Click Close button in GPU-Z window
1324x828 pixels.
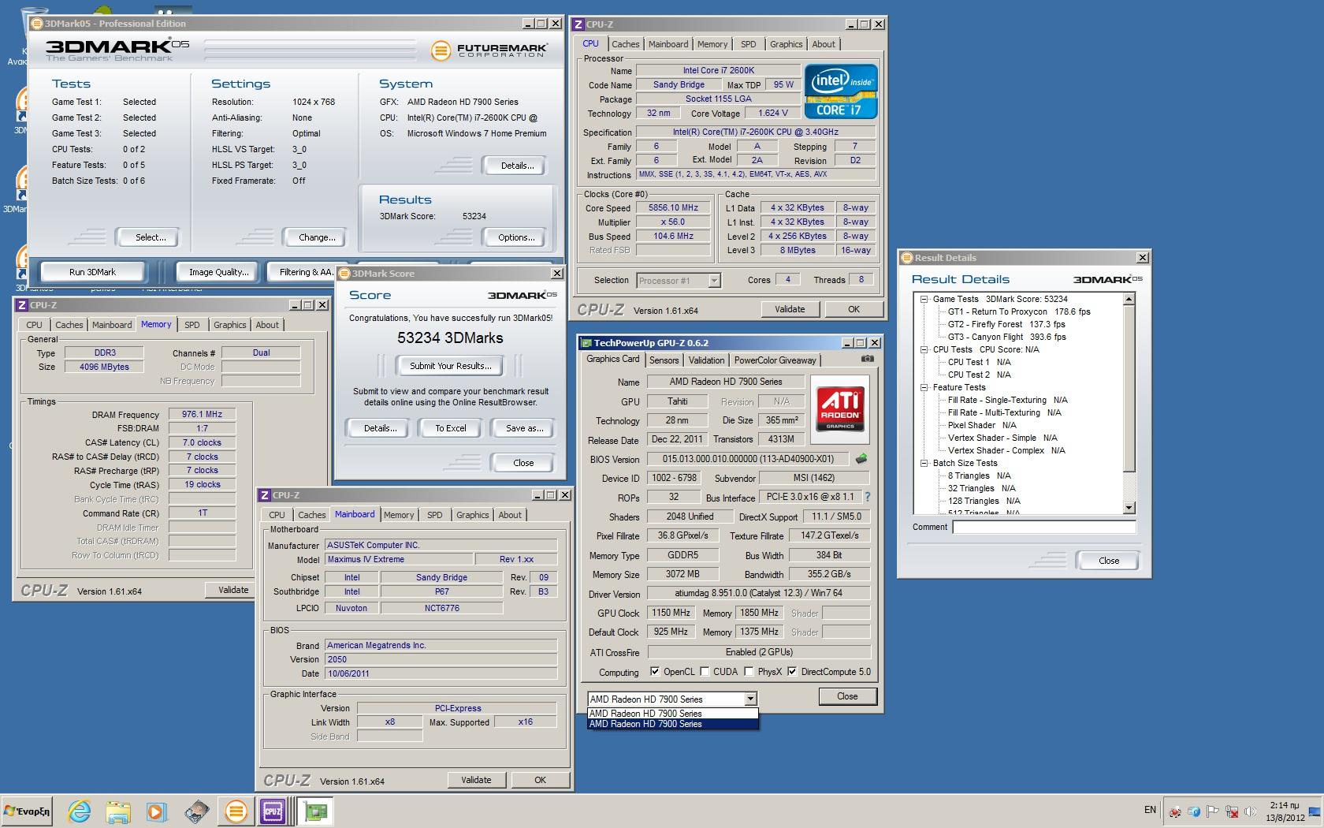[847, 696]
